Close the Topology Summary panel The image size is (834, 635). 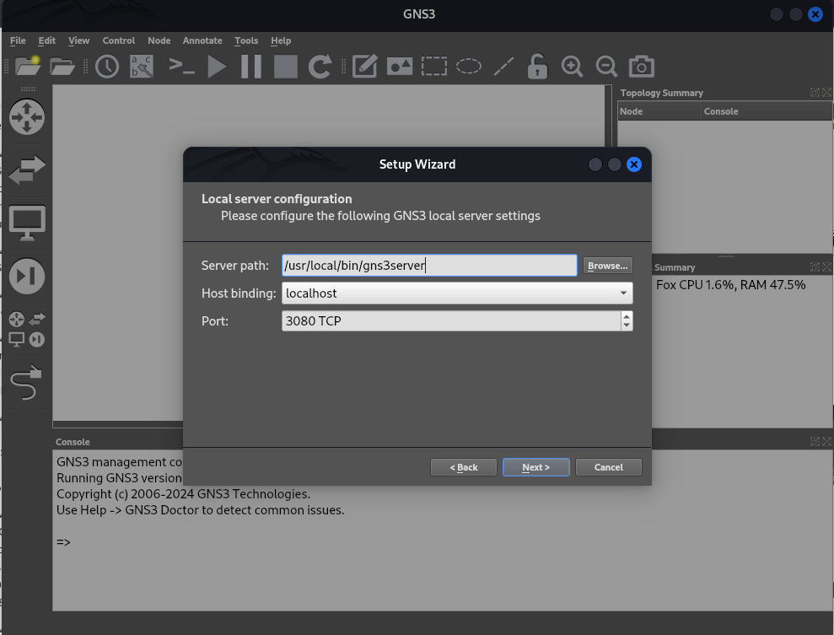click(x=826, y=93)
